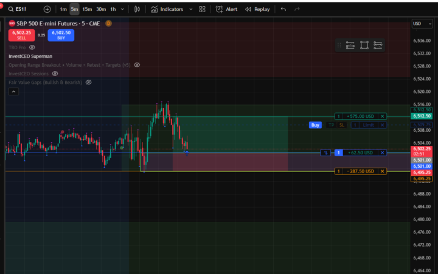
Task: Click the red 6,502.25 current price label
Action: pyautogui.click(x=422, y=151)
